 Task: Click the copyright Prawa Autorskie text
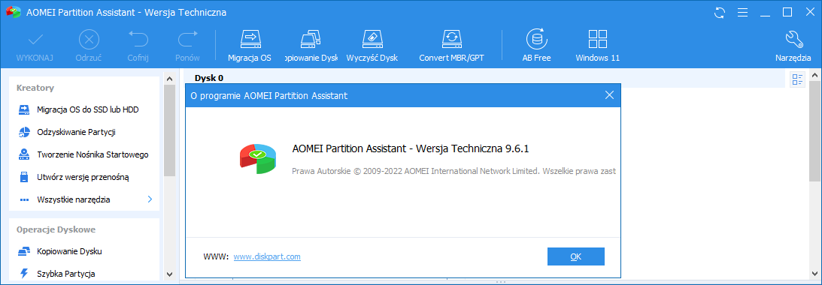coord(453,171)
